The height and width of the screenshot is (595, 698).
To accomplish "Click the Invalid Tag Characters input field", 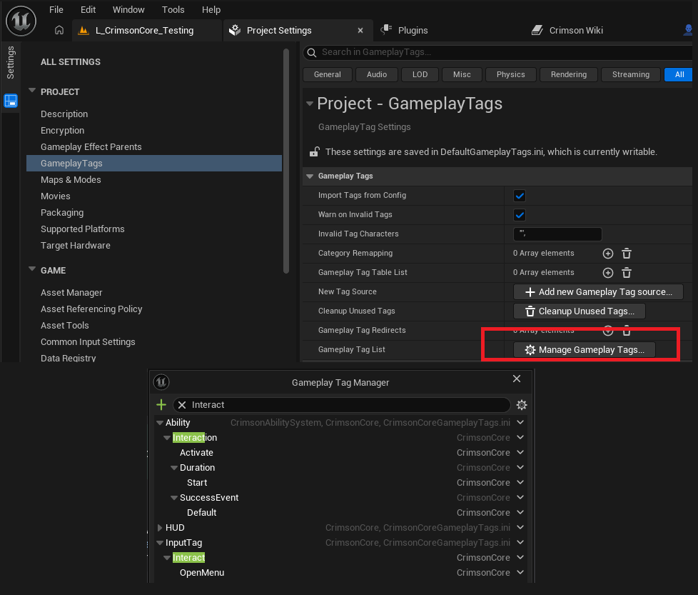I will 557,234.
